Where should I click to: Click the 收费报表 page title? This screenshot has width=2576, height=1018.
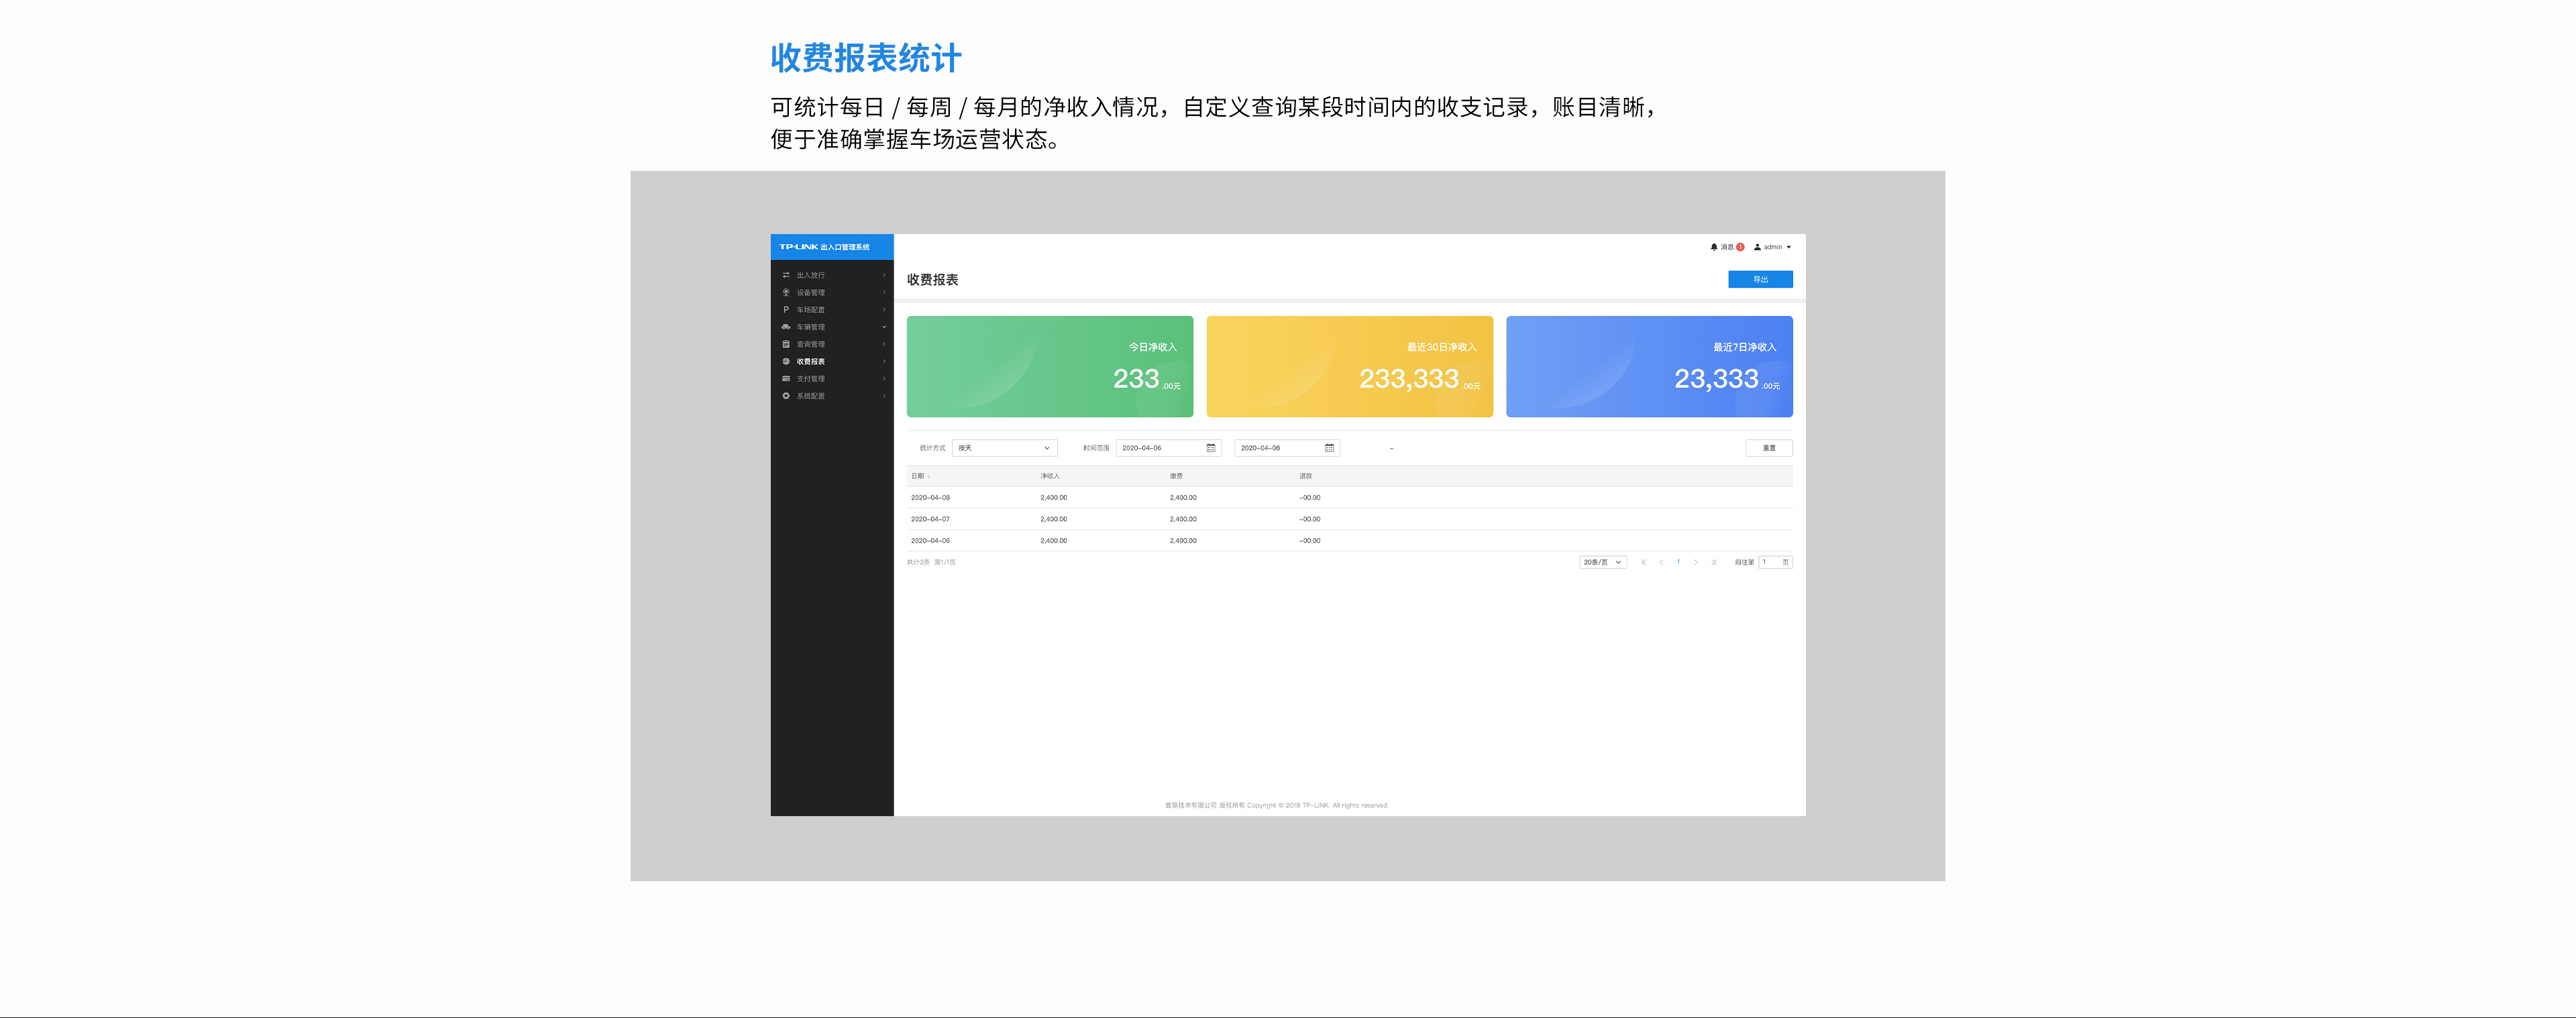point(933,280)
